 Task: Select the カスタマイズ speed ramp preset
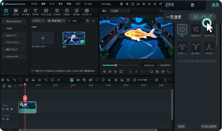click(196, 30)
